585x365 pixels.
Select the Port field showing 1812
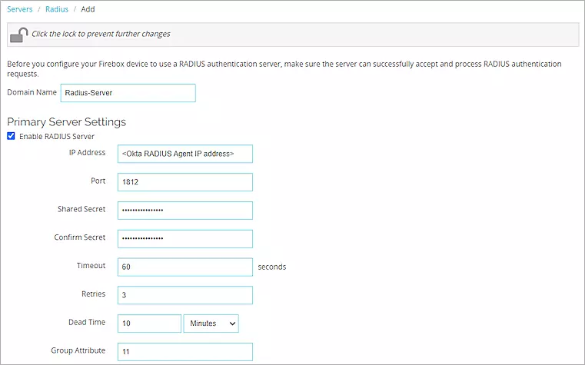(x=185, y=182)
